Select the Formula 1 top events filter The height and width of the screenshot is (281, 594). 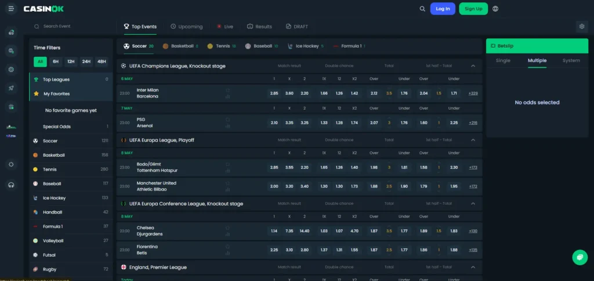(x=349, y=46)
